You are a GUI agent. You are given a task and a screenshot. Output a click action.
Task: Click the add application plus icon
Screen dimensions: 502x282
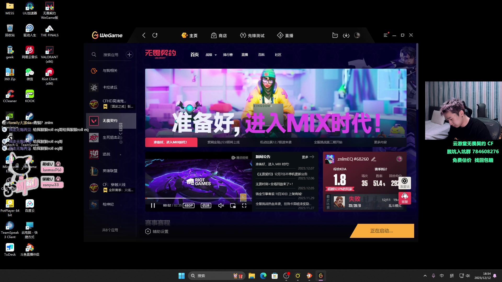coord(129,55)
